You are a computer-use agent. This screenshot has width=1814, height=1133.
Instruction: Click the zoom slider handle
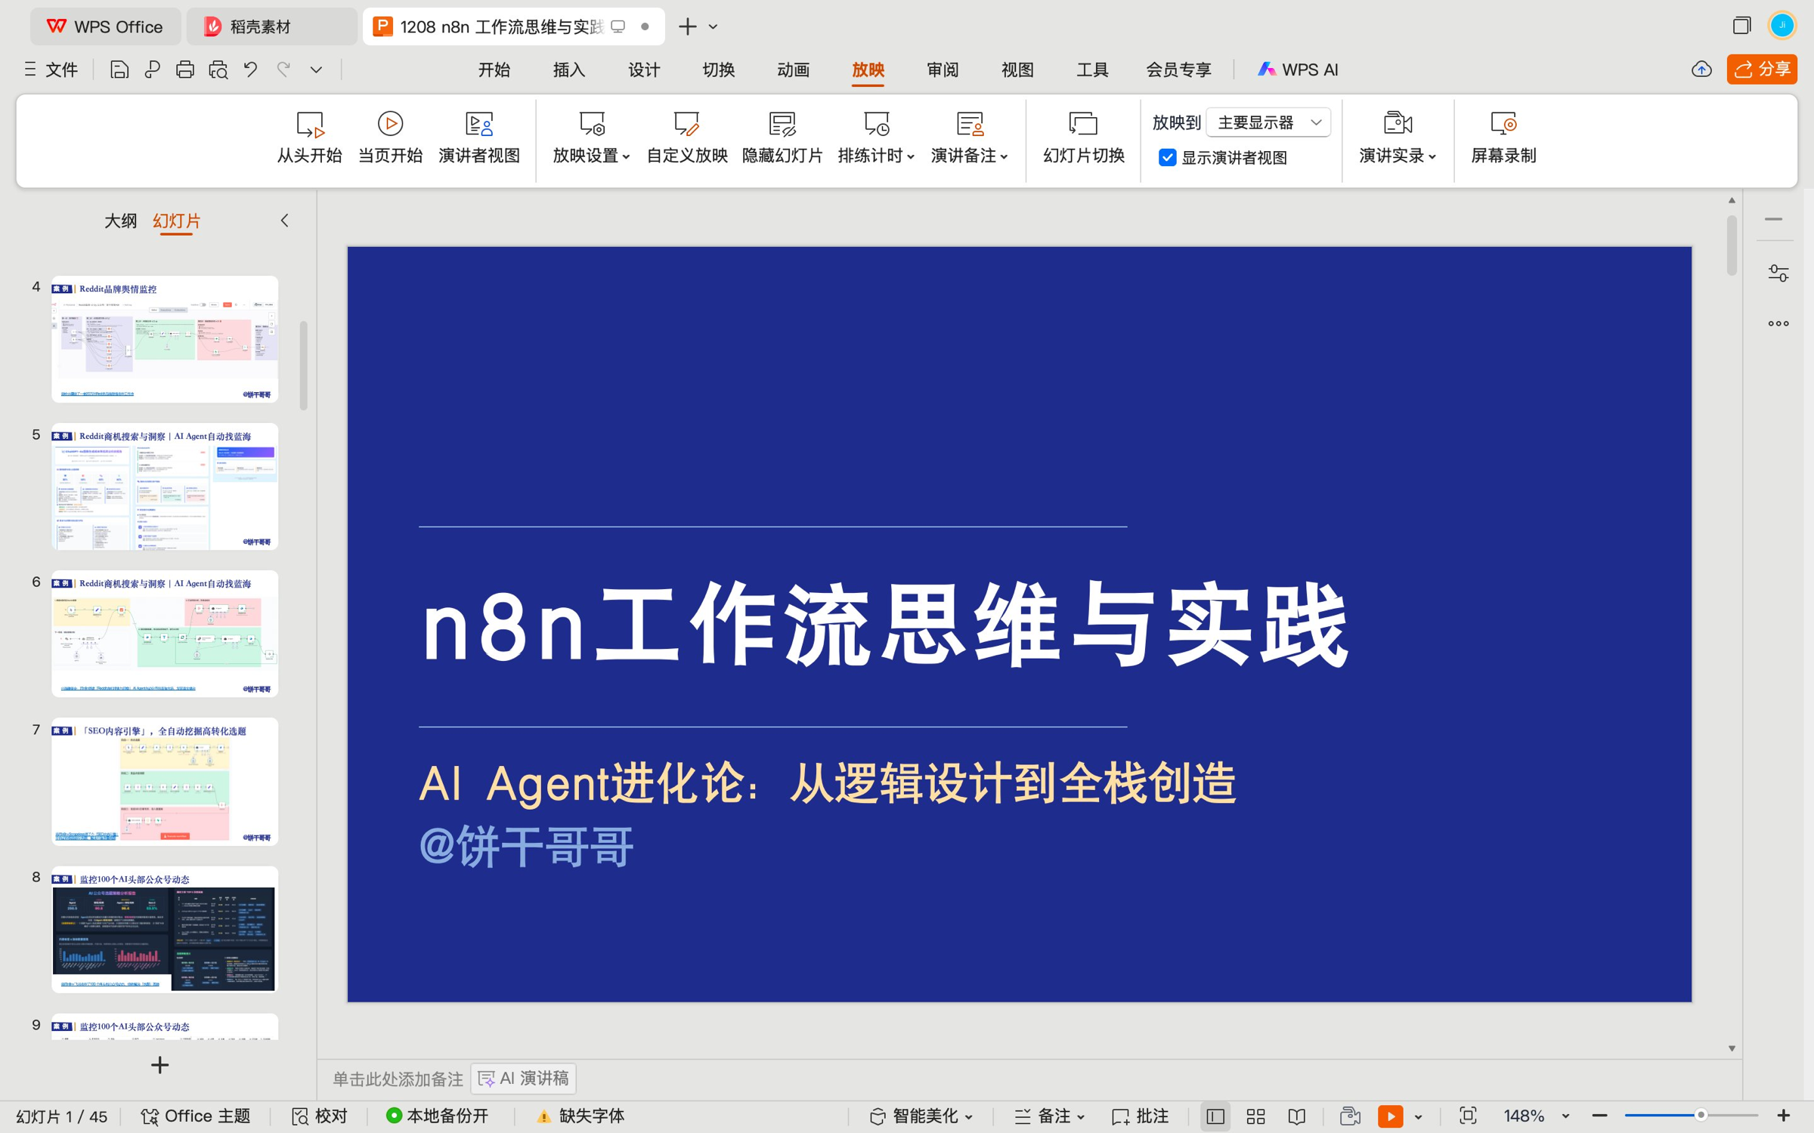[x=1701, y=1115]
